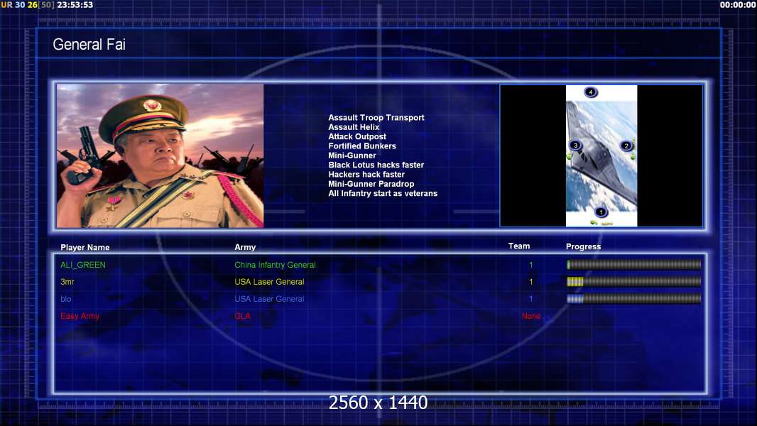
Task: Click "All Infantry start as veterans" line
Action: pyautogui.click(x=383, y=193)
